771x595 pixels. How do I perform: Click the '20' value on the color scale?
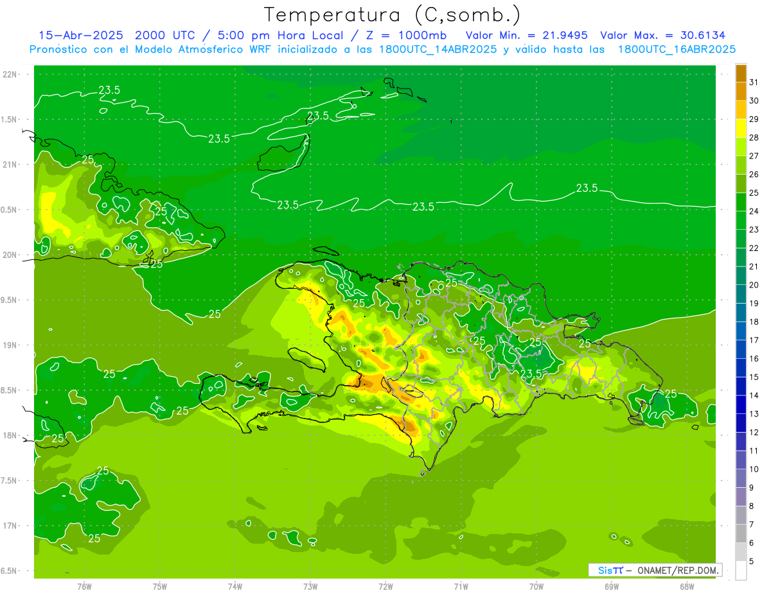click(x=754, y=285)
